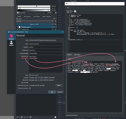Close the Document Information dialog
The width and height of the screenshot is (126, 119).
(x=62, y=32)
